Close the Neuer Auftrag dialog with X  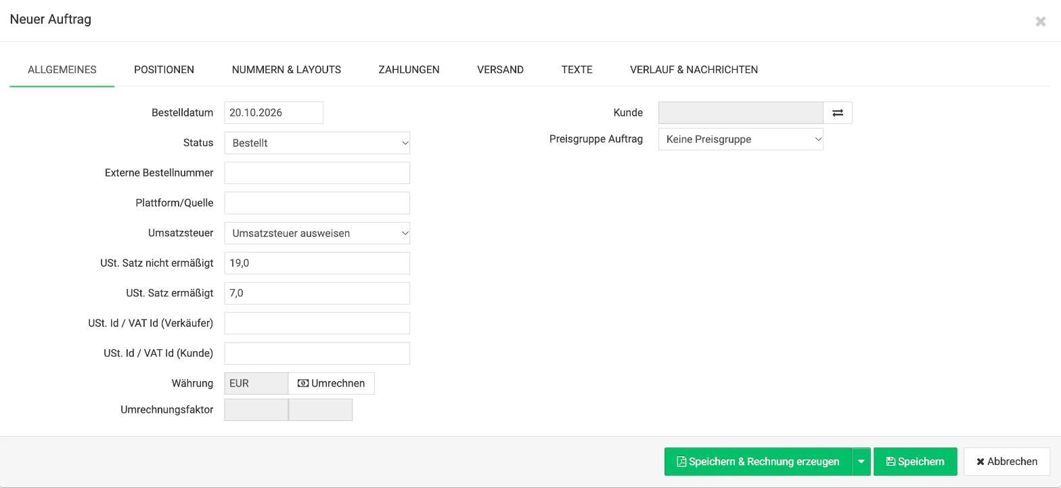[1041, 22]
